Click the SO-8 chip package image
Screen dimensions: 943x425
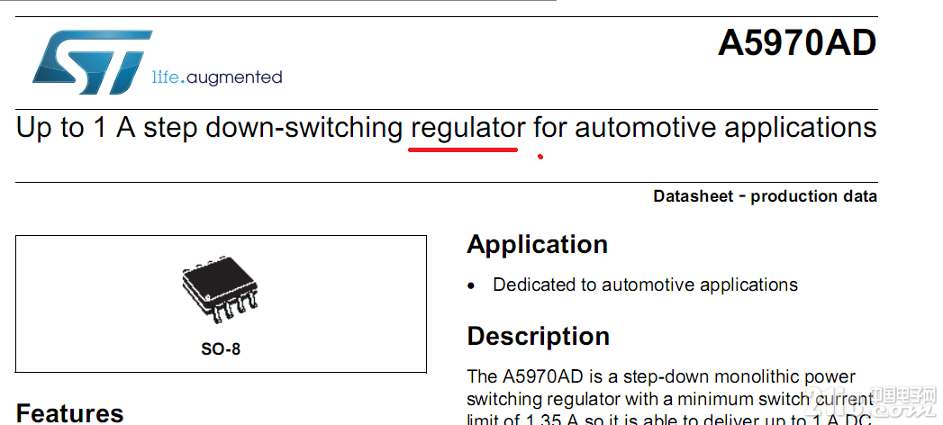[220, 290]
